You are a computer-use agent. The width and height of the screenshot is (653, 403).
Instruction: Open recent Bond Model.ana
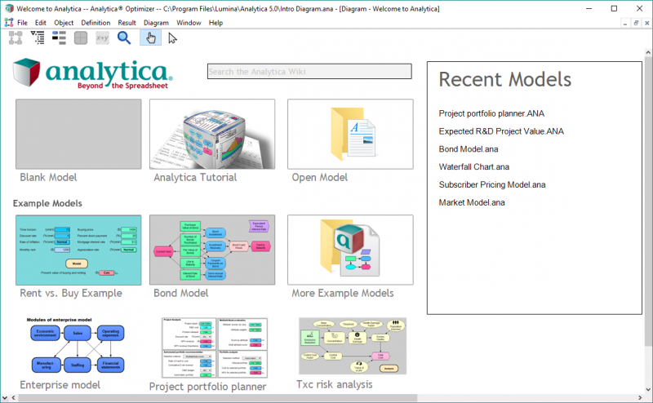point(468,149)
